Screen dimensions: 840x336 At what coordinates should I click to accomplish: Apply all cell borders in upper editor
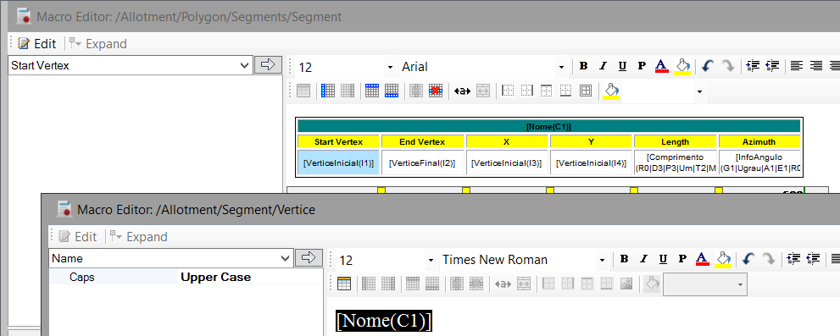point(586,91)
